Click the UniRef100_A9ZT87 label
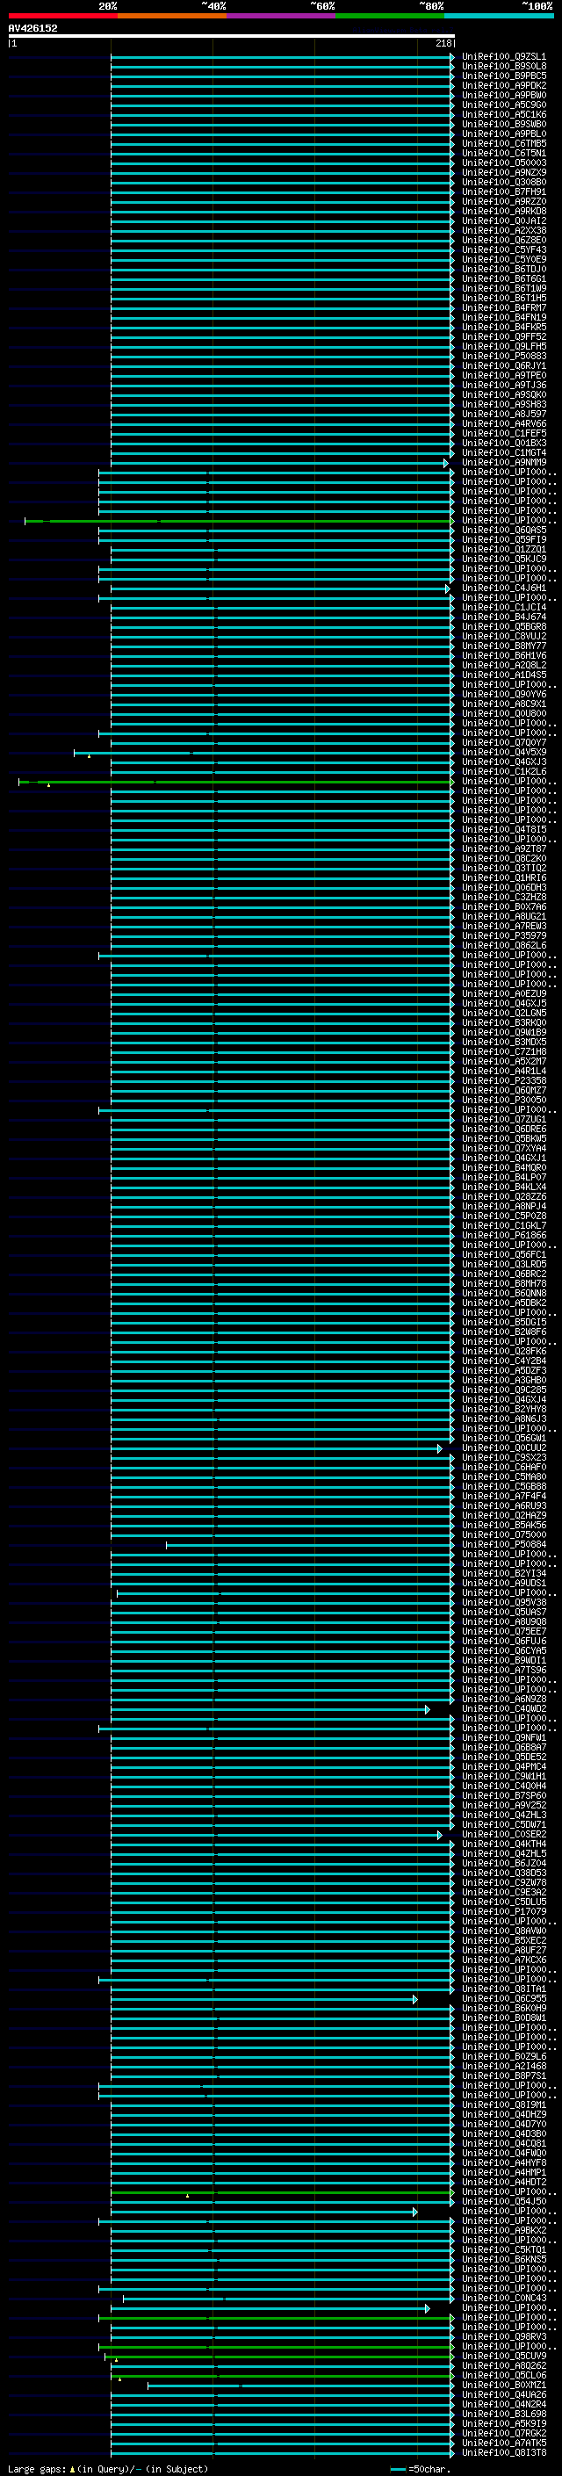Image resolution: width=562 pixels, height=2476 pixels. click(x=503, y=848)
